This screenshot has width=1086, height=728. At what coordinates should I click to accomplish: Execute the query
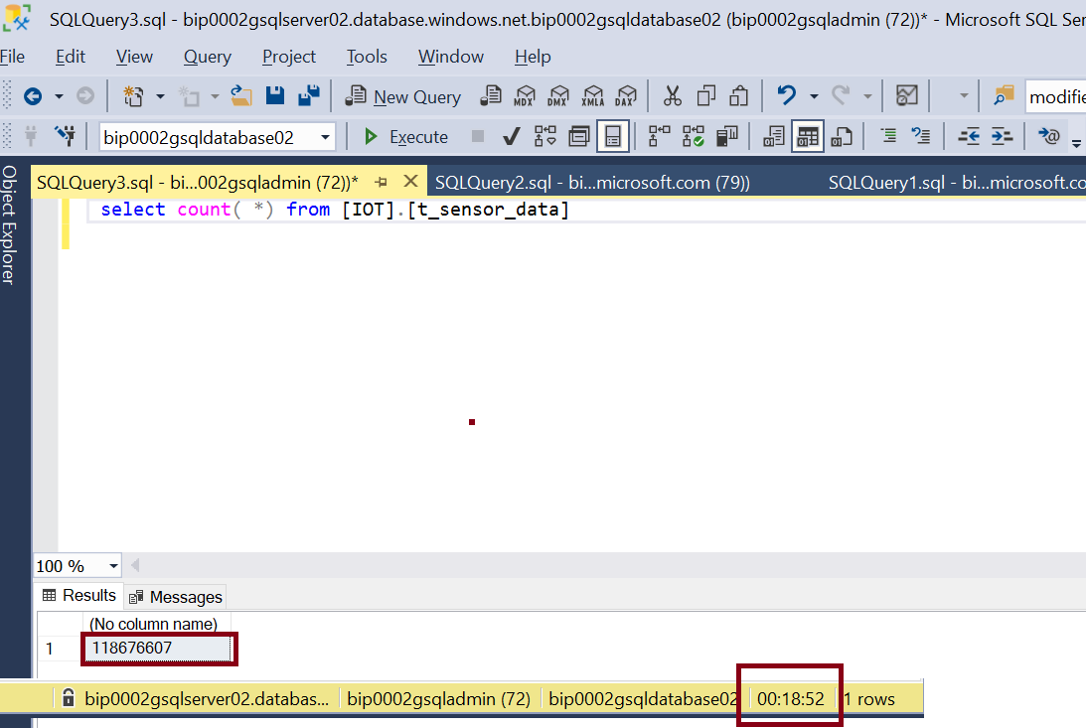point(406,137)
